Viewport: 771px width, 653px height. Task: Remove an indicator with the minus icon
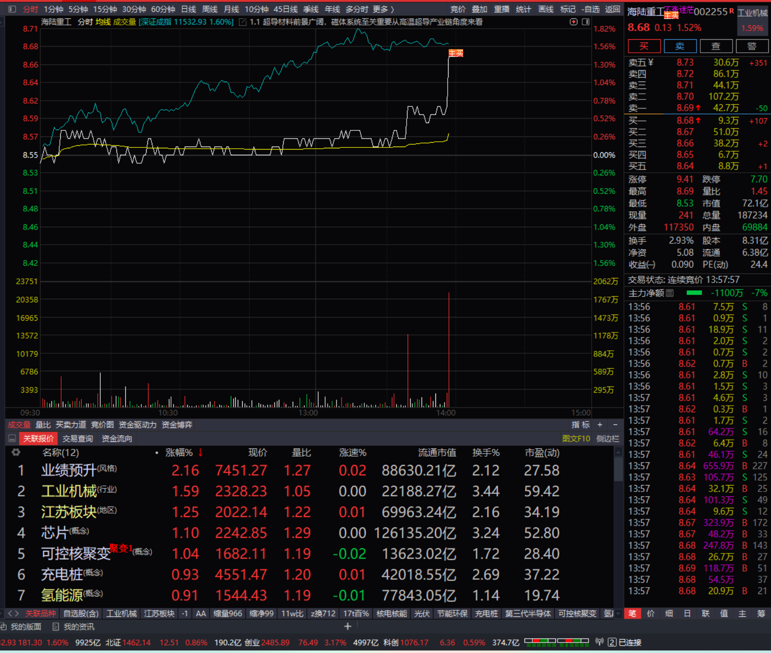[x=615, y=424]
